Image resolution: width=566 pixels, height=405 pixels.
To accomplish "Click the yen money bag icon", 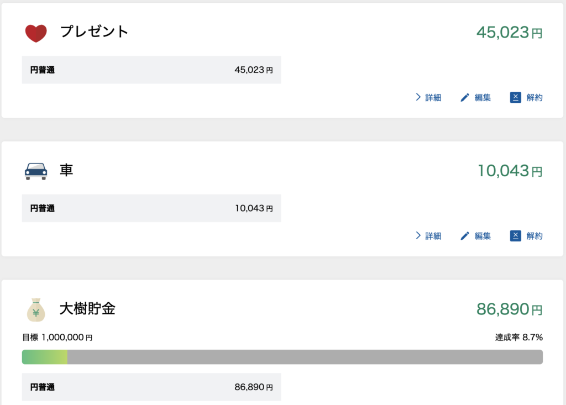I will pyautogui.click(x=36, y=309).
